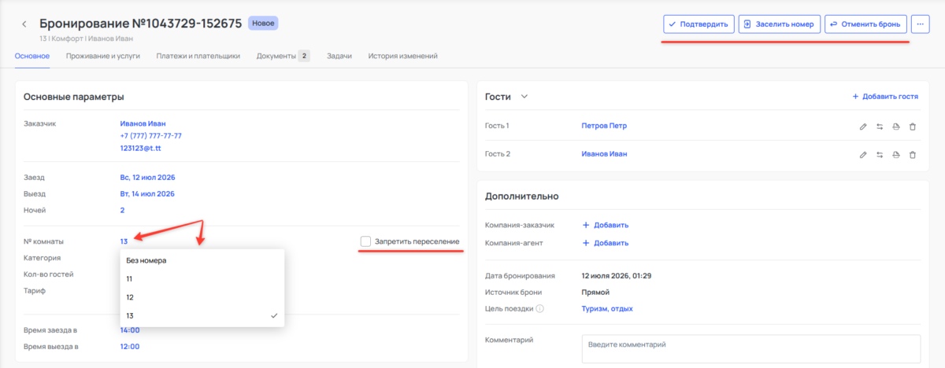Edit the nights count value 2
Viewport: 945px width, 368px height.
point(122,210)
